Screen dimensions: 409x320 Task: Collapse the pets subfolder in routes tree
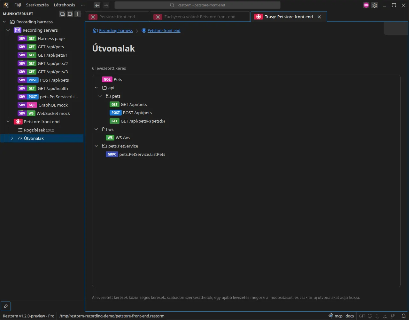pos(100,96)
